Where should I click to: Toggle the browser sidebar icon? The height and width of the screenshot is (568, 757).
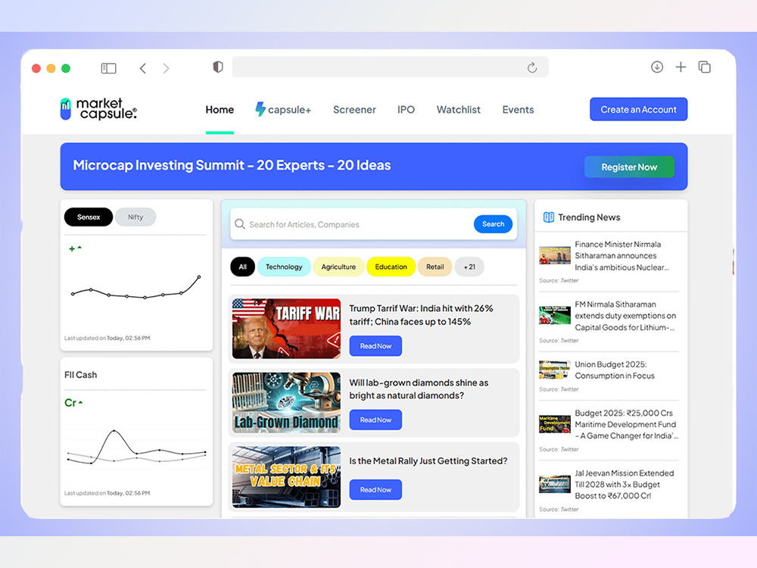pyautogui.click(x=108, y=68)
